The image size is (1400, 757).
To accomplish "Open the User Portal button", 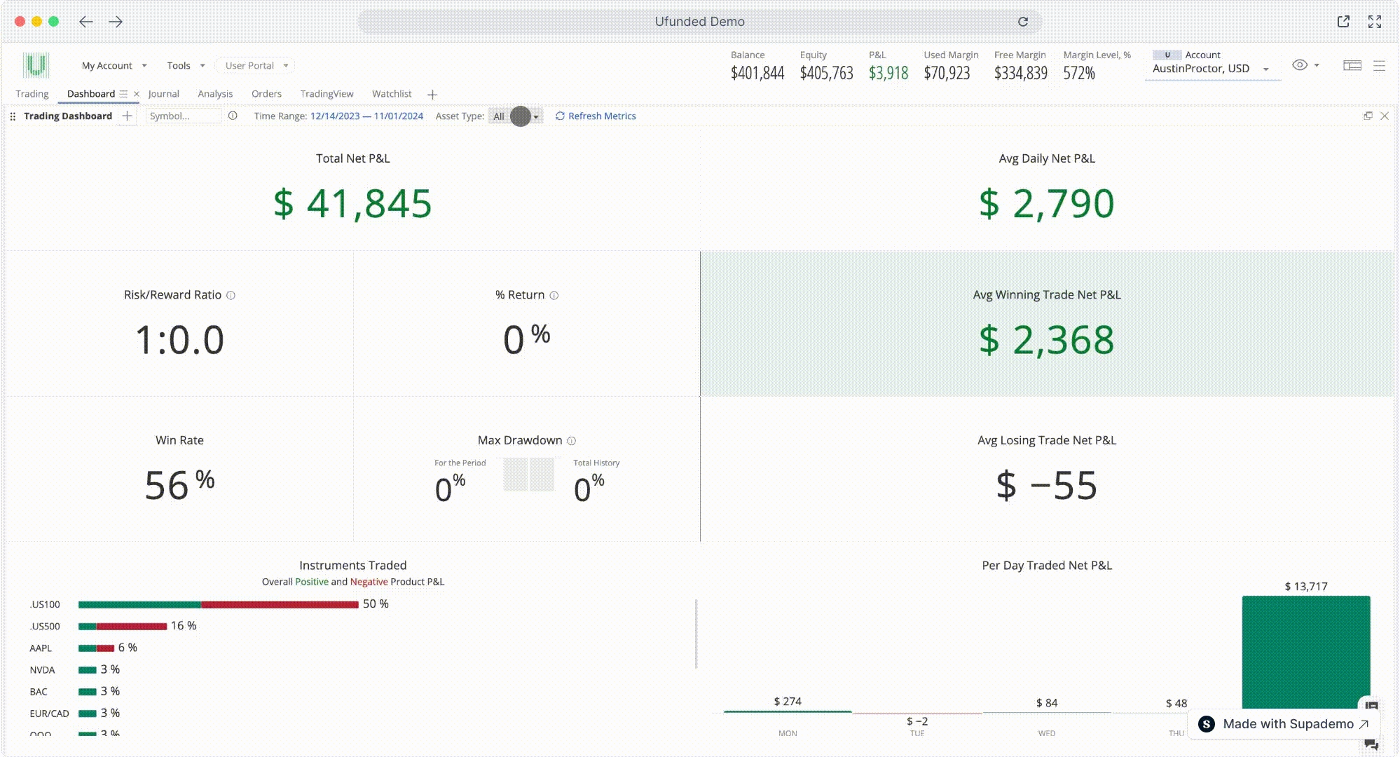I will (x=256, y=65).
